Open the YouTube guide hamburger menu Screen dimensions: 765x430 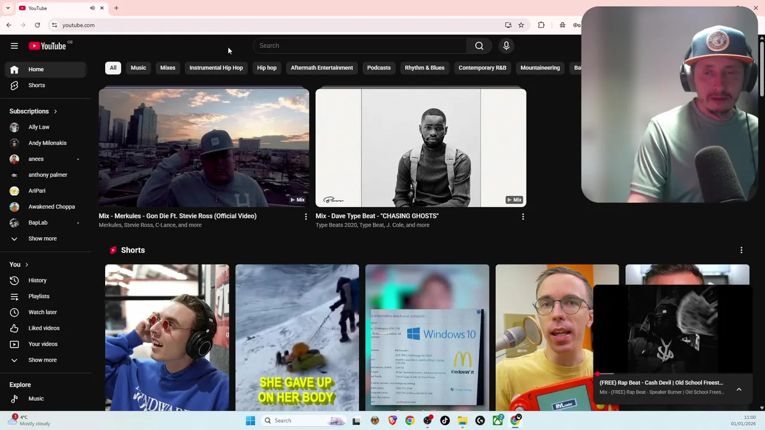[x=14, y=46]
